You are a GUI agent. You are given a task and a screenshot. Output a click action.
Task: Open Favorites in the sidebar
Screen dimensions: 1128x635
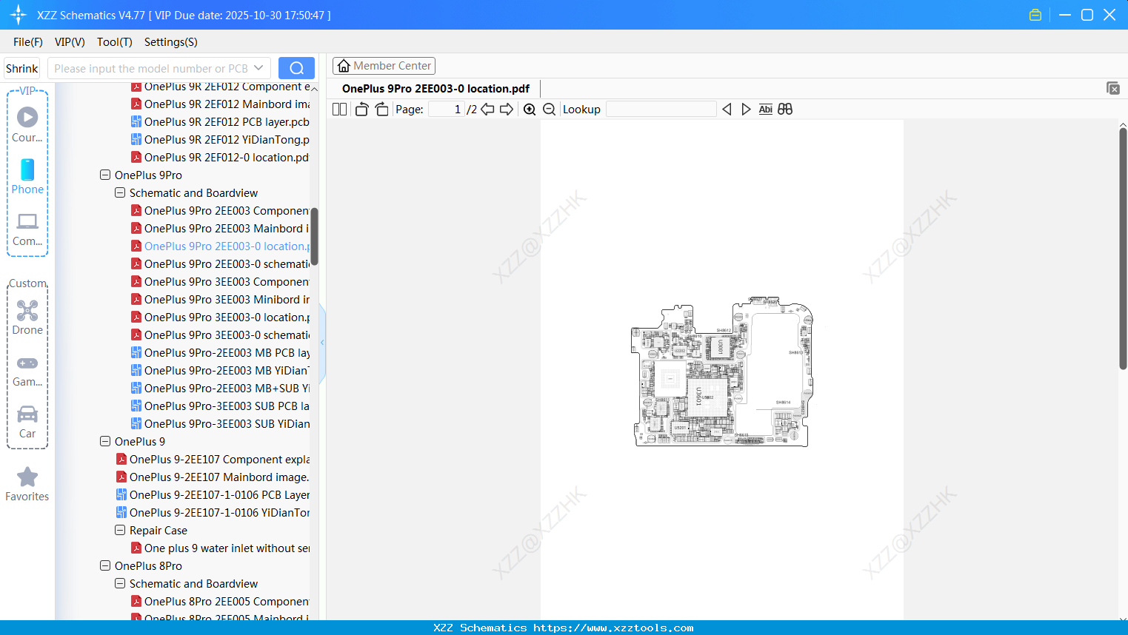[27, 485]
